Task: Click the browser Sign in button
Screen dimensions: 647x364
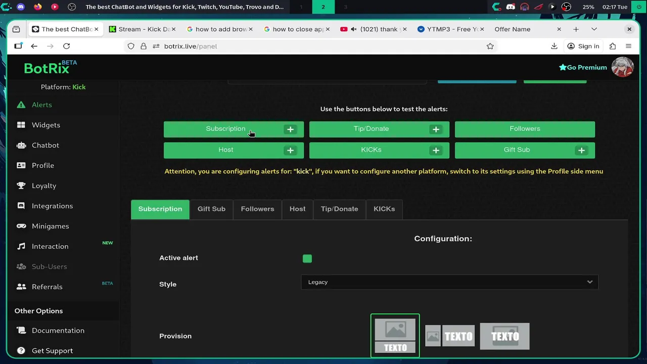Action: [x=583, y=46]
